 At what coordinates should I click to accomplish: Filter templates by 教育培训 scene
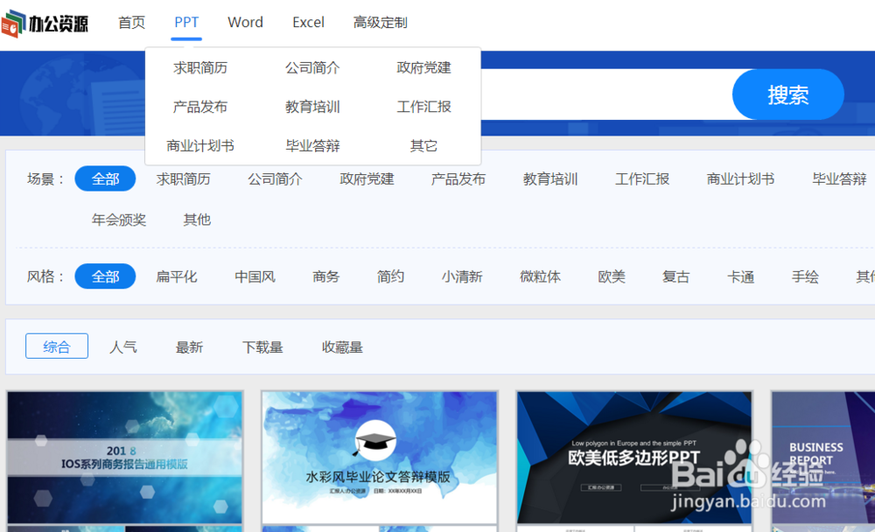pyautogui.click(x=550, y=178)
